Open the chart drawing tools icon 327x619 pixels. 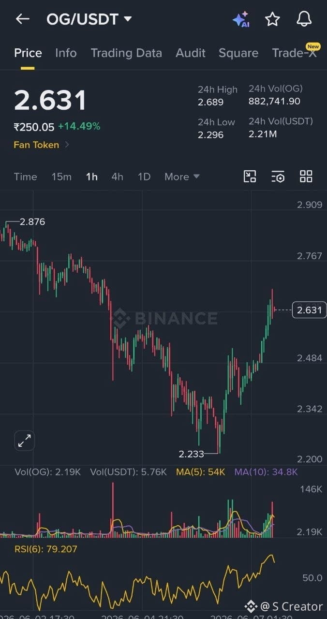(250, 177)
